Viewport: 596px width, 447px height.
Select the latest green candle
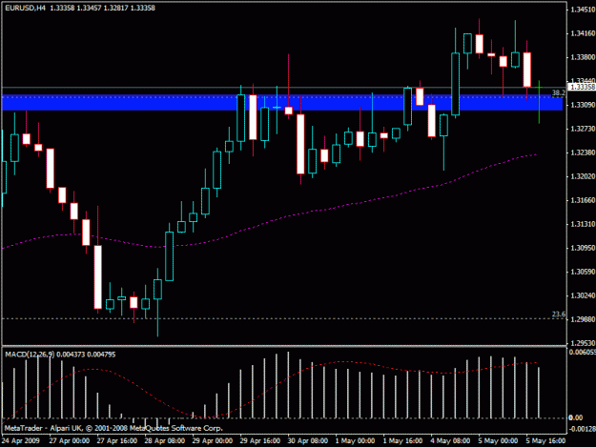click(x=539, y=102)
